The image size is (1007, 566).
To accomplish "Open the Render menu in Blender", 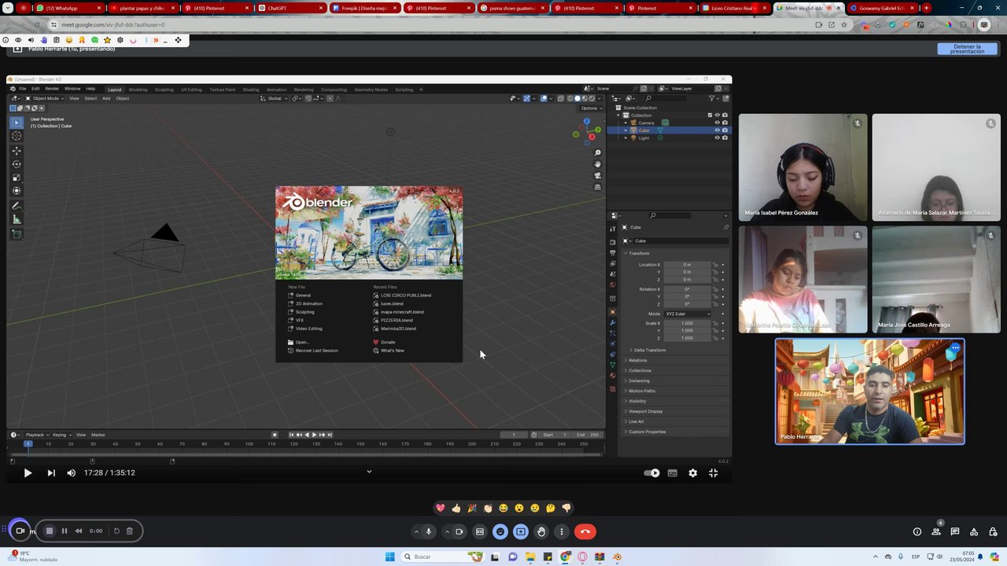I will point(52,89).
